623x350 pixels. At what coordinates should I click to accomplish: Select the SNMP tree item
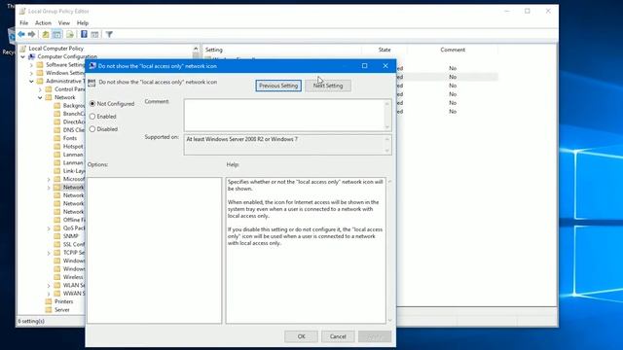[x=71, y=236]
